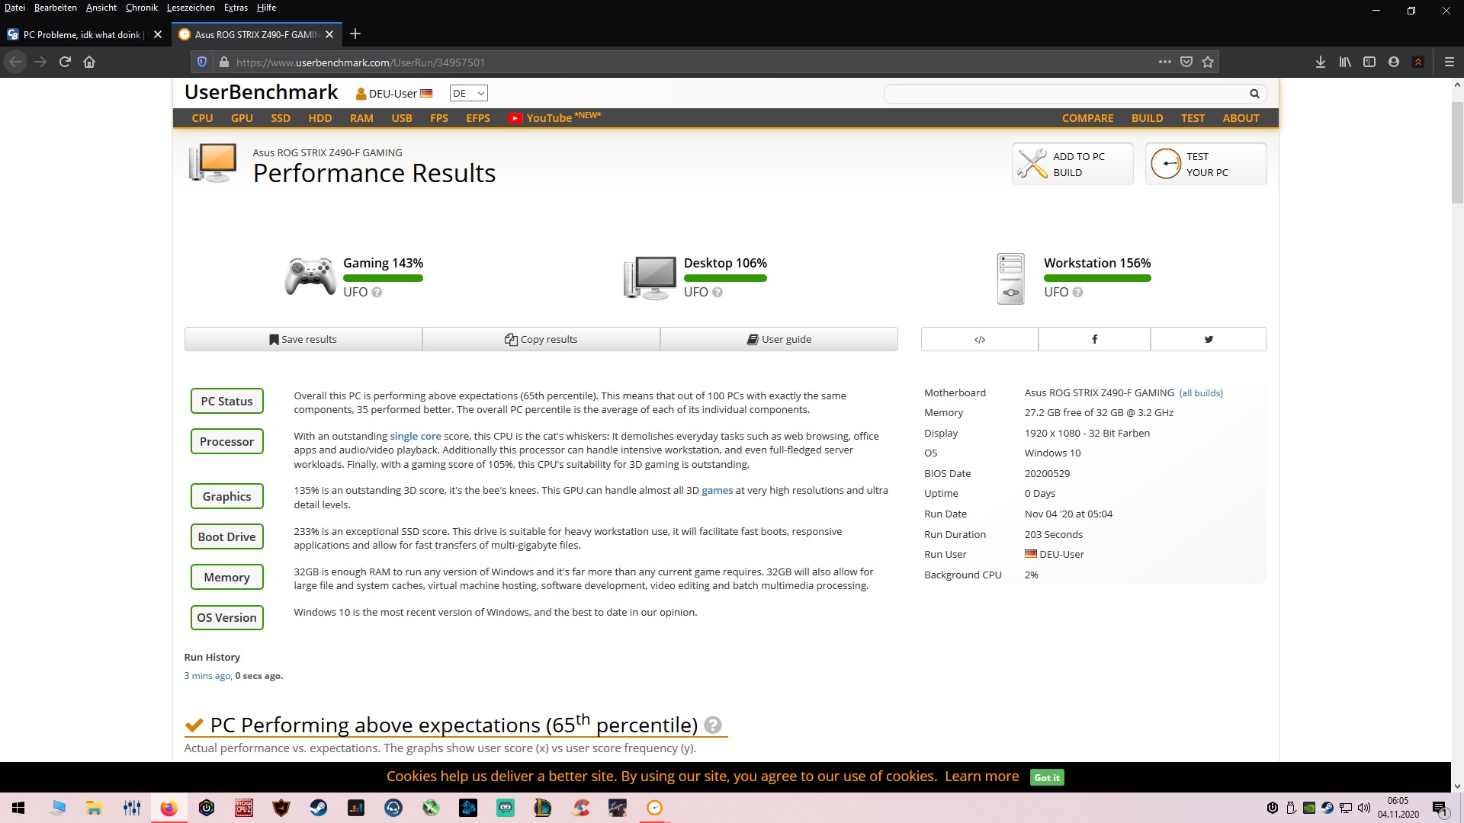Click the Firefox reload page icon

pos(65,62)
